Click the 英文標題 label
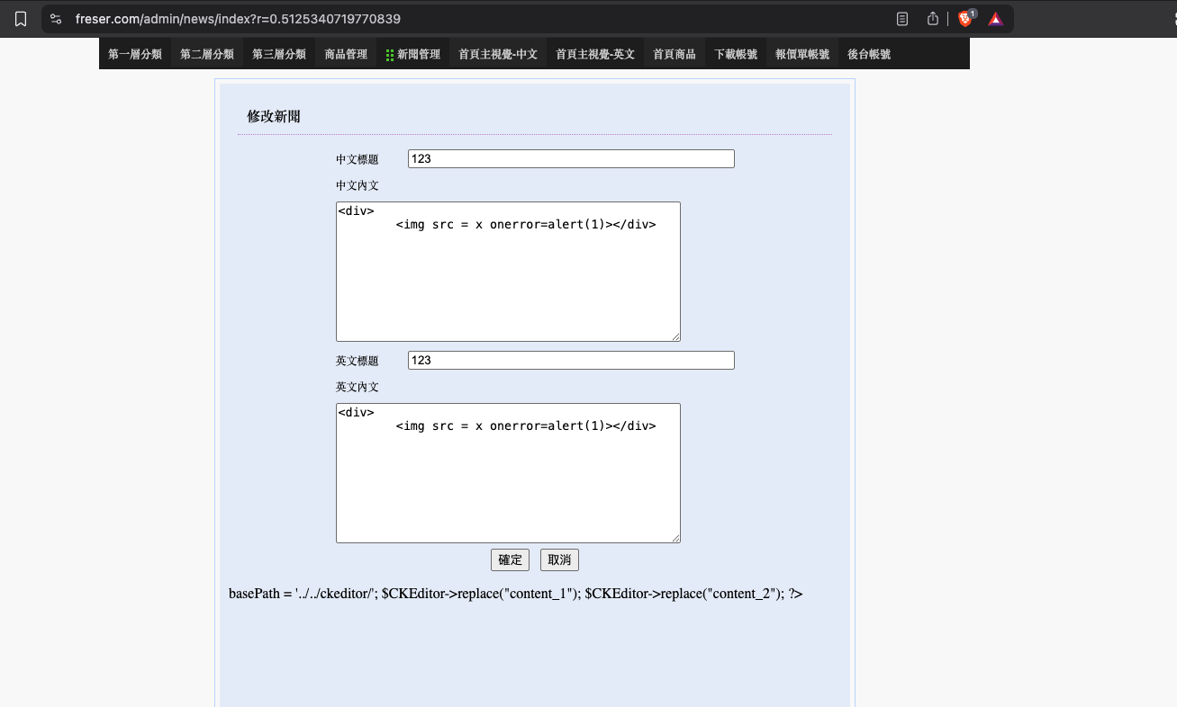1177x707 pixels. (358, 361)
